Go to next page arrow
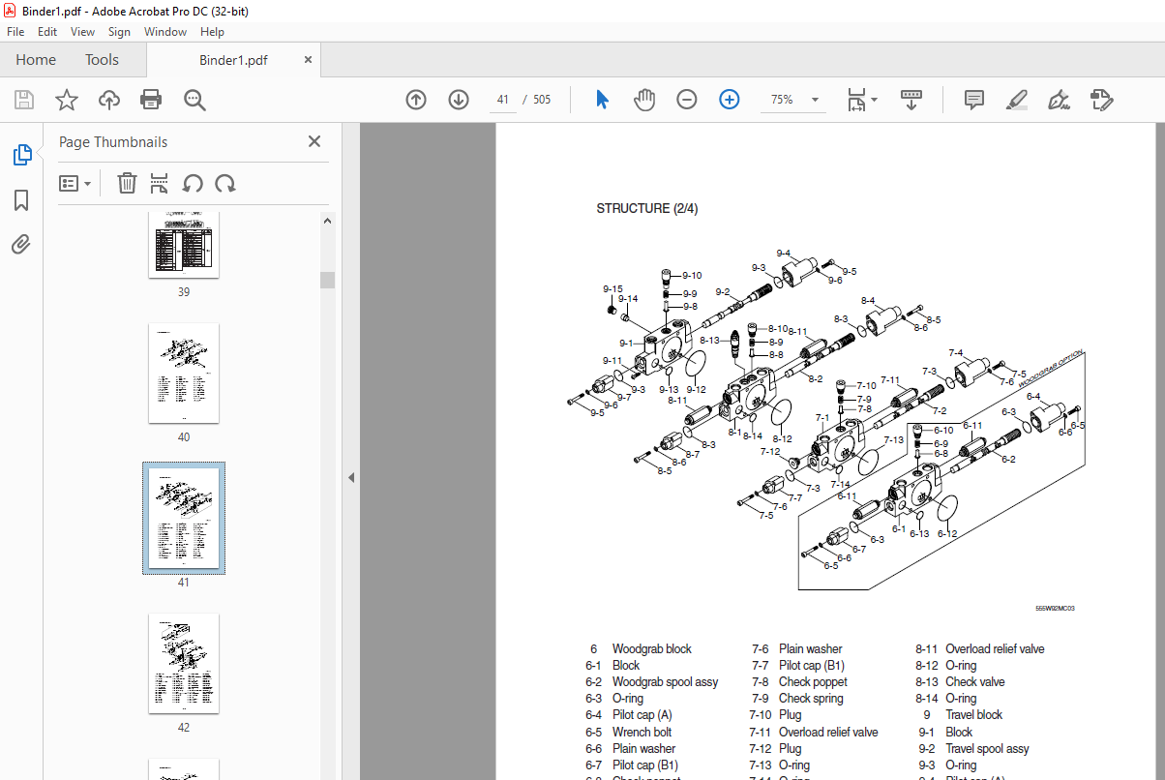 [459, 100]
